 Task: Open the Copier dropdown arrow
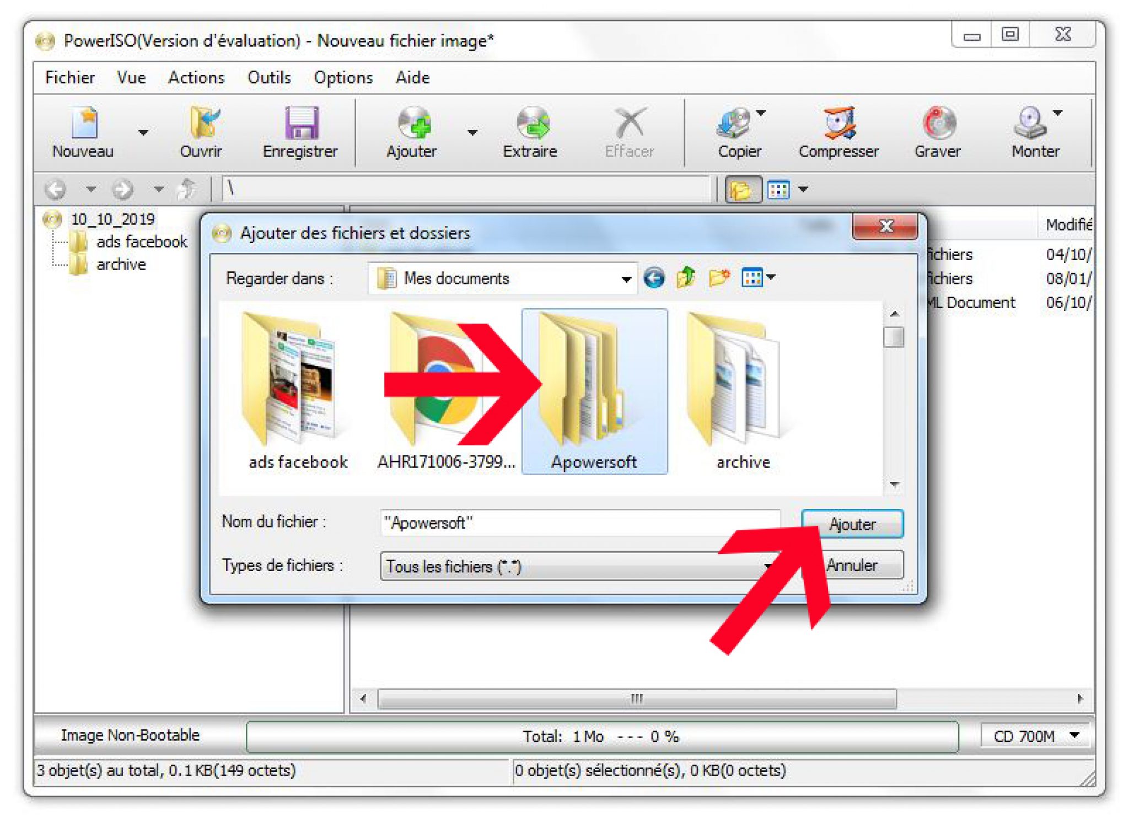(761, 113)
